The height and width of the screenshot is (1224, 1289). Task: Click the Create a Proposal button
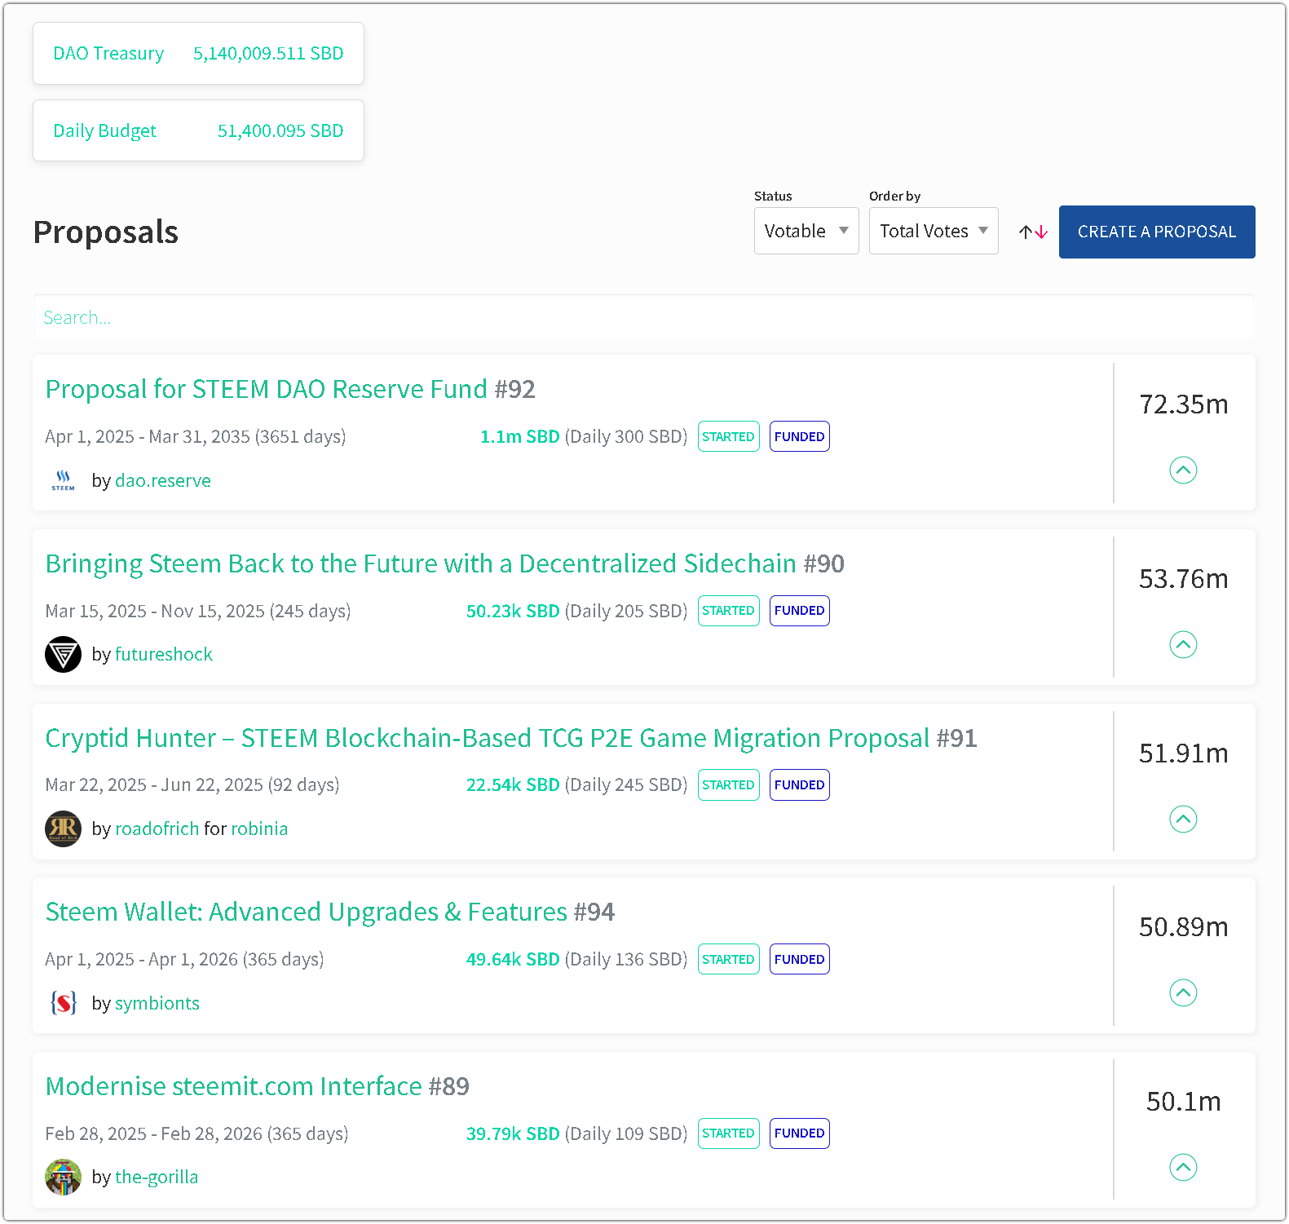coord(1157,232)
